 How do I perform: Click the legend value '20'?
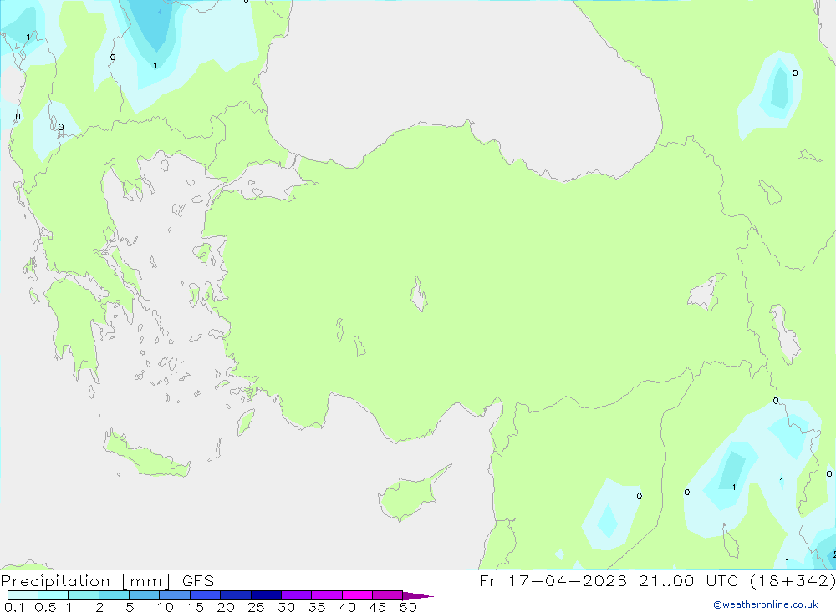[226, 607]
